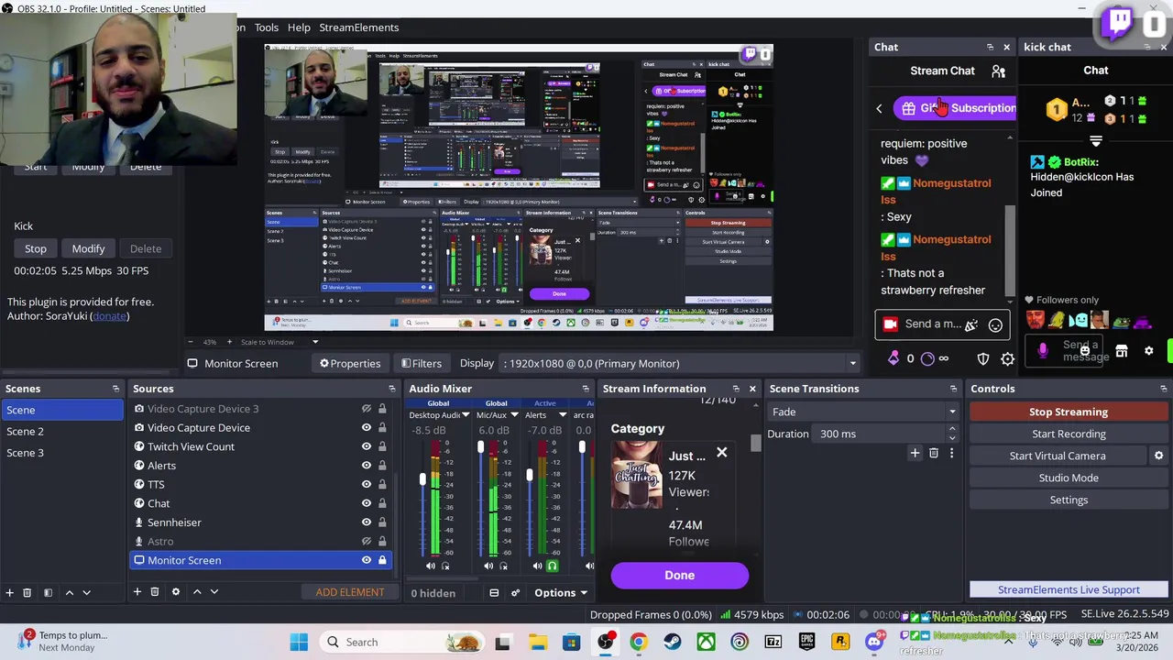This screenshot has width=1173, height=660.
Task: Hide the Alerts source
Action: point(367,466)
